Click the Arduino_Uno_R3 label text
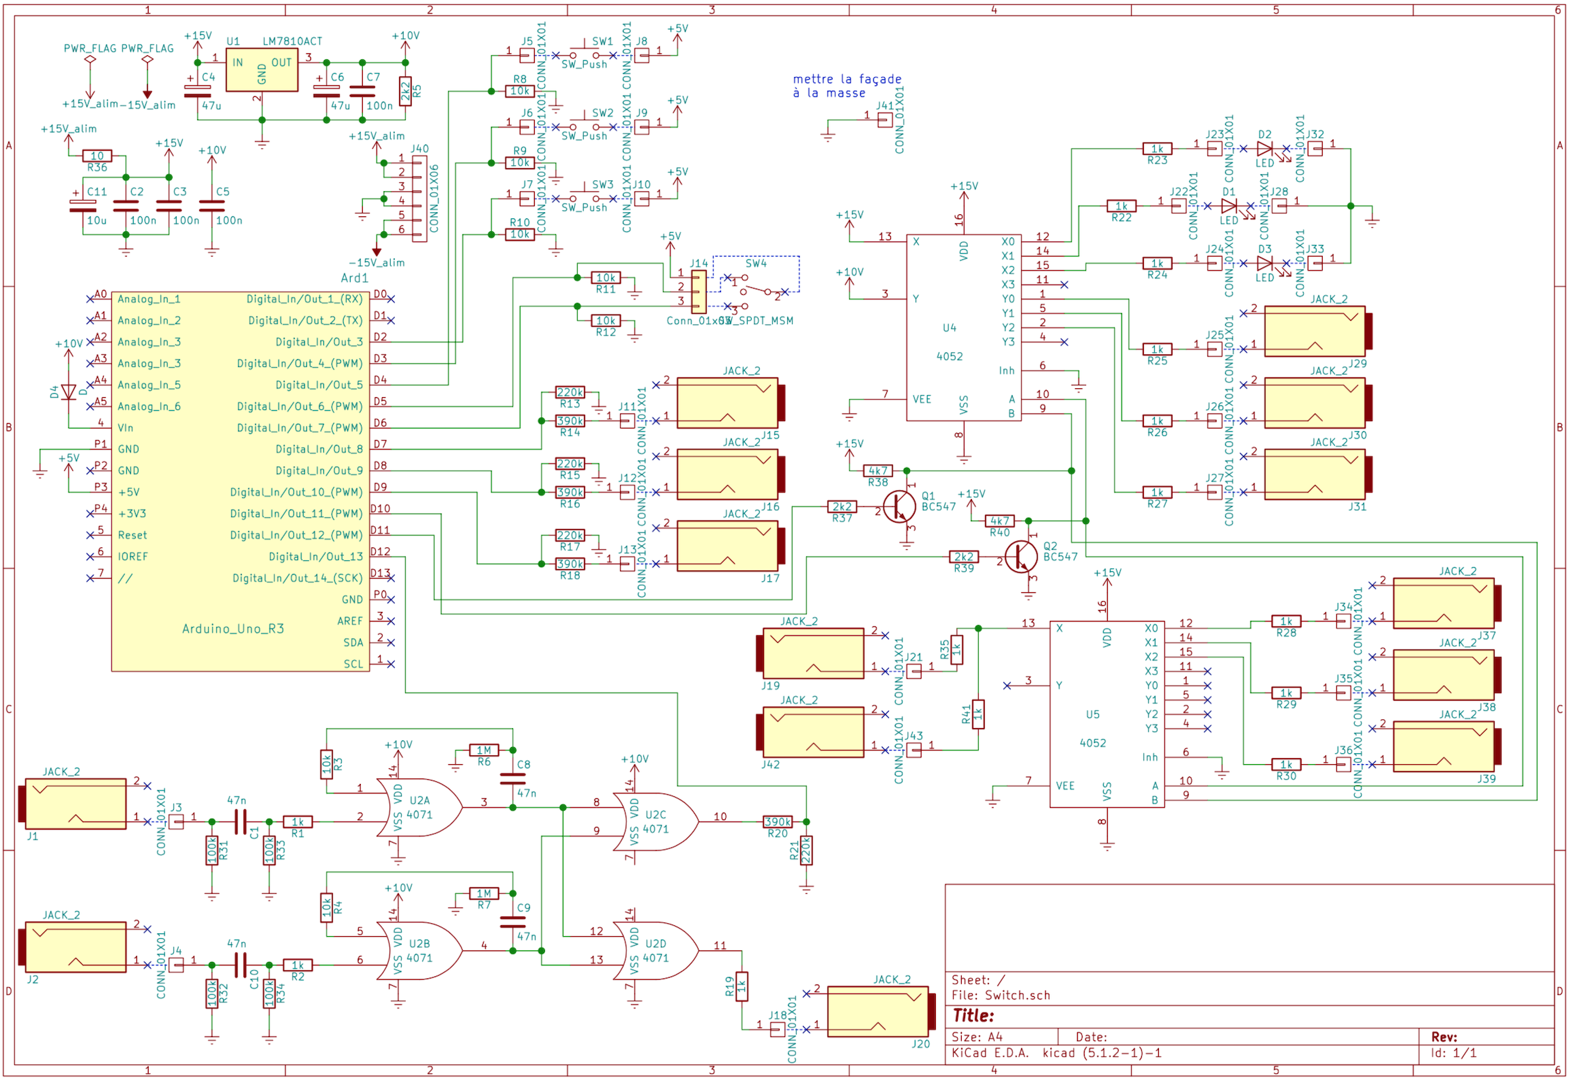1569x1078 pixels. click(x=233, y=628)
